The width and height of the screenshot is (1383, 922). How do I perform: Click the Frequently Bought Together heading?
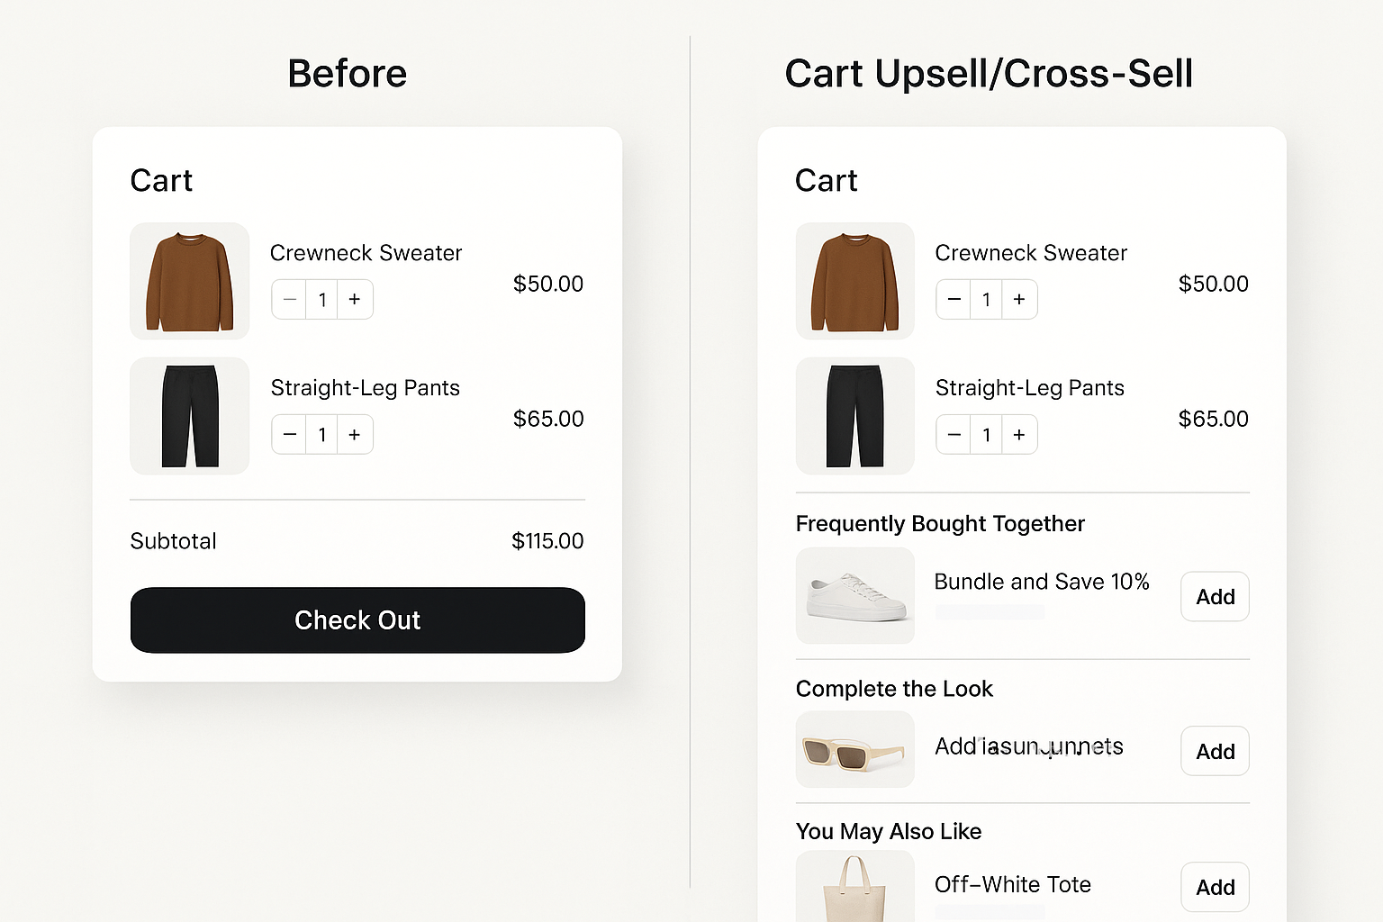point(940,523)
